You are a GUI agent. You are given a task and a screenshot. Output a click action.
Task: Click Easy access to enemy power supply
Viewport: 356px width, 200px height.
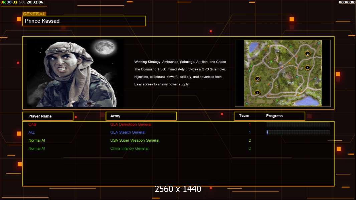(x=162, y=84)
